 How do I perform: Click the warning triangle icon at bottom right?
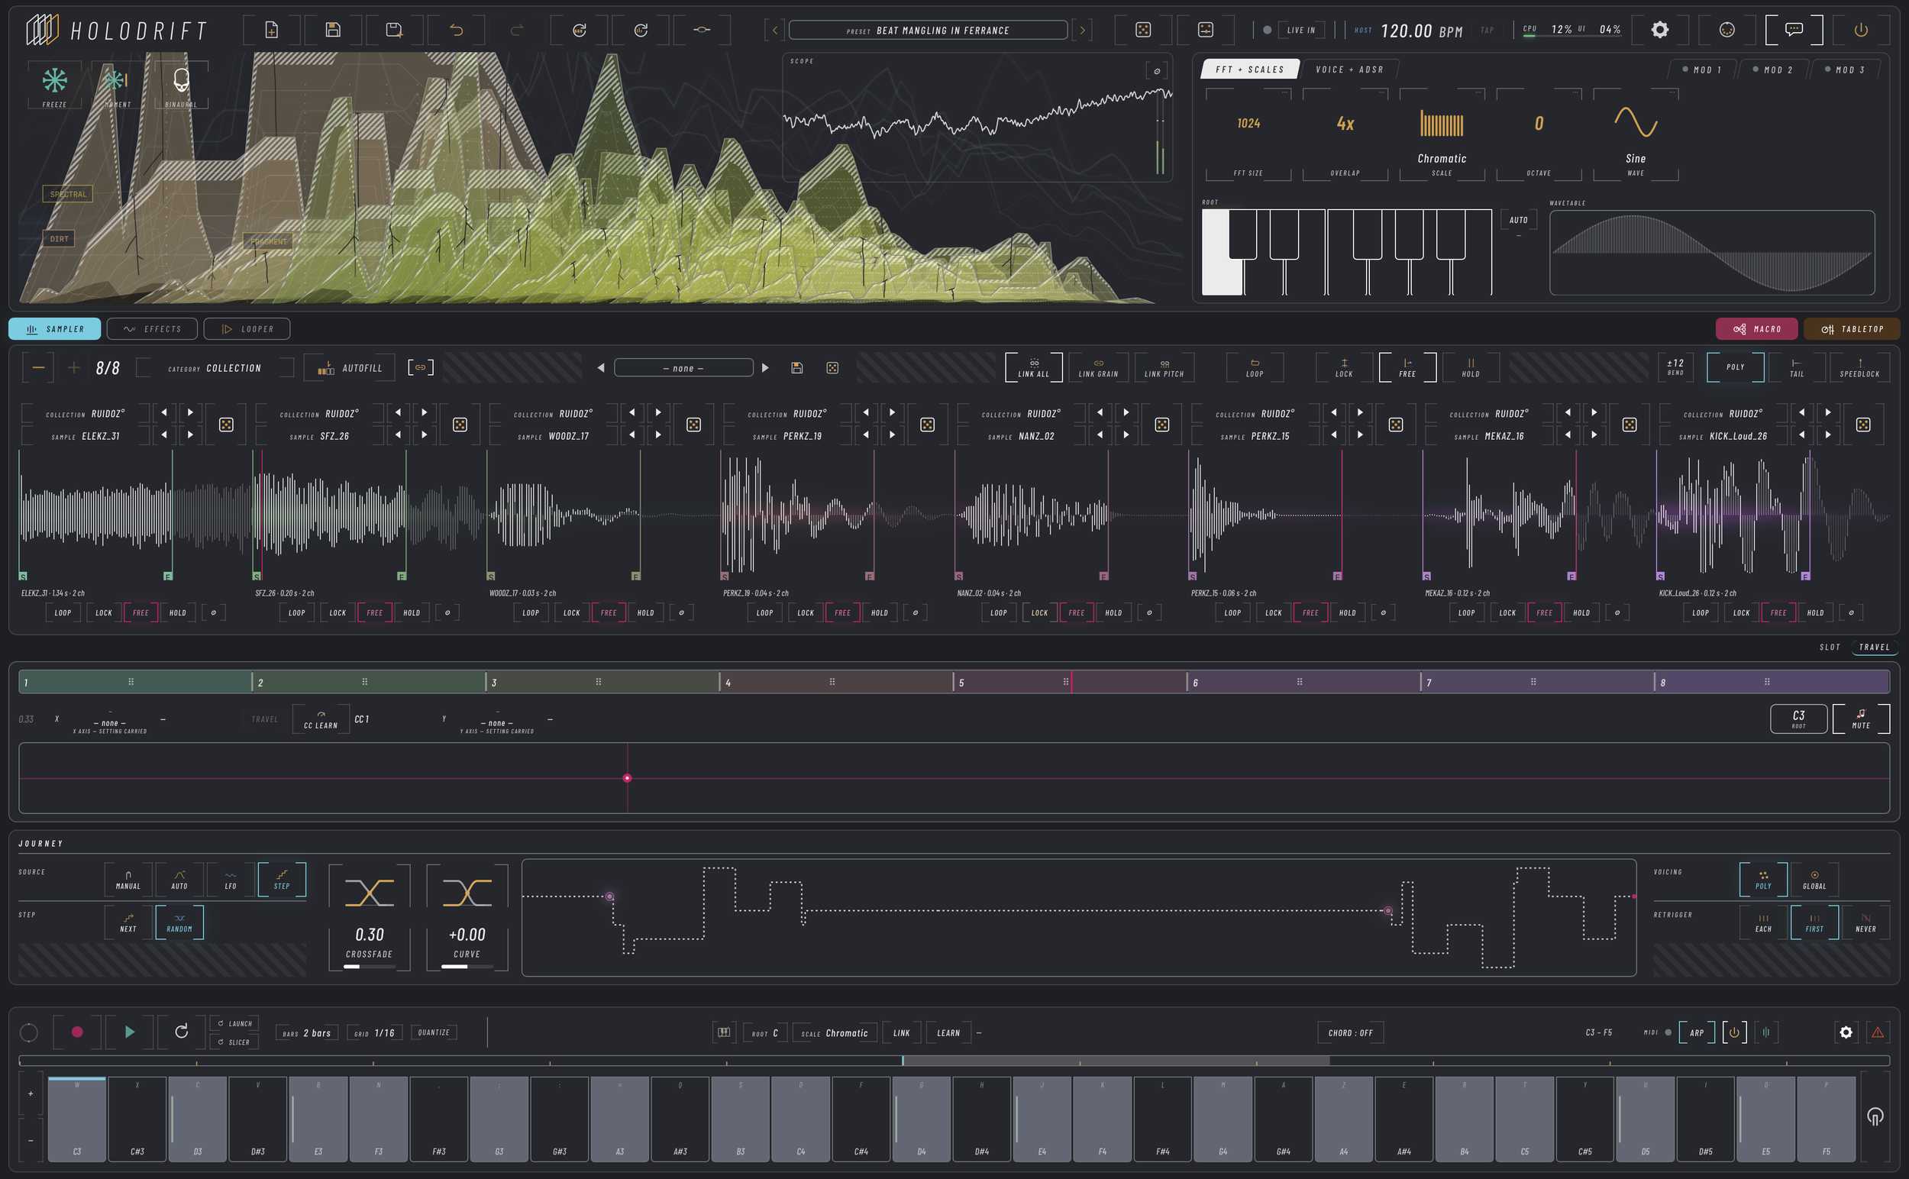(x=1878, y=1032)
